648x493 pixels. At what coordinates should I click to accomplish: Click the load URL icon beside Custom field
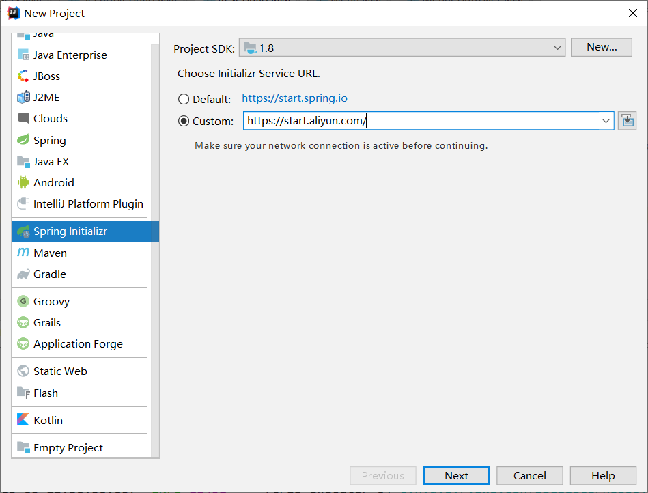627,120
